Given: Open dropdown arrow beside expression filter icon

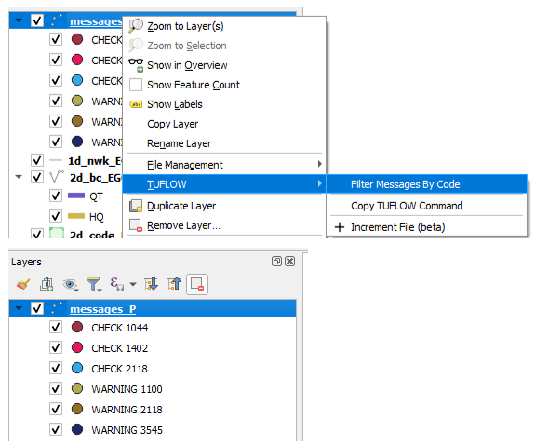Looking at the screenshot, I should 133,284.
